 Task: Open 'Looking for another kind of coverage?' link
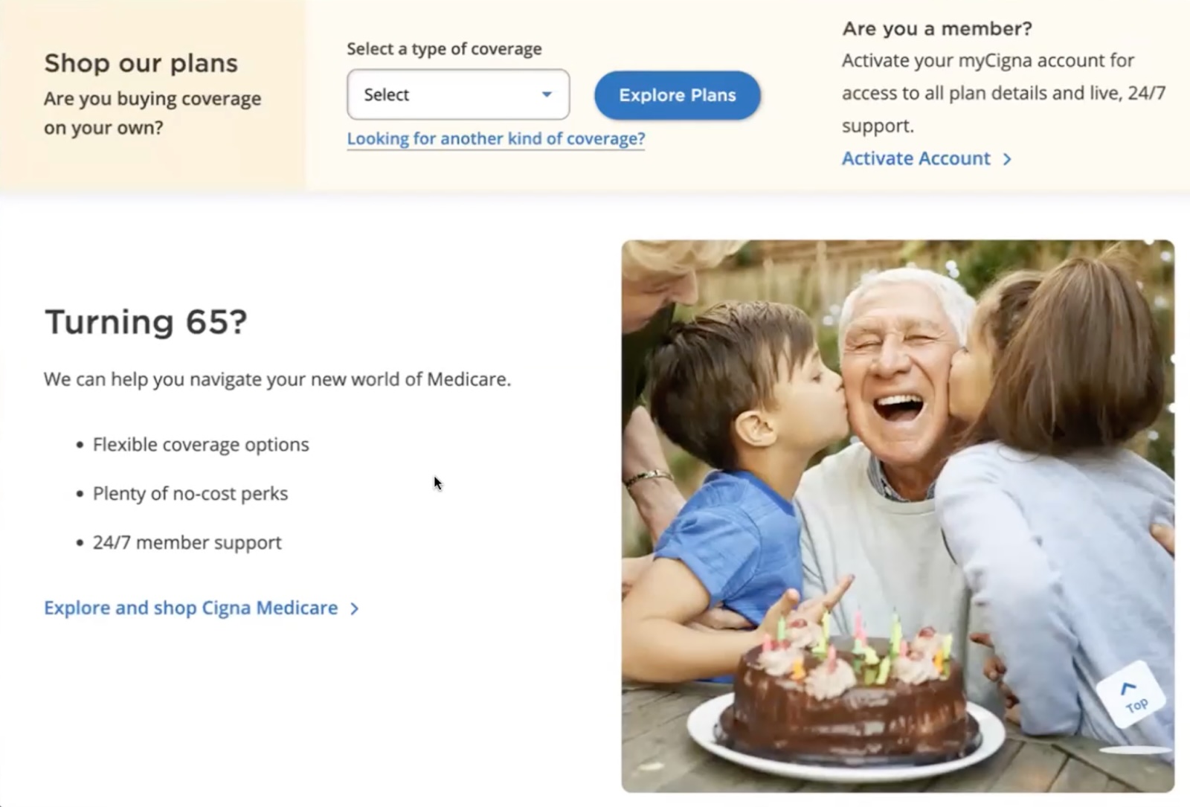pyautogui.click(x=496, y=138)
